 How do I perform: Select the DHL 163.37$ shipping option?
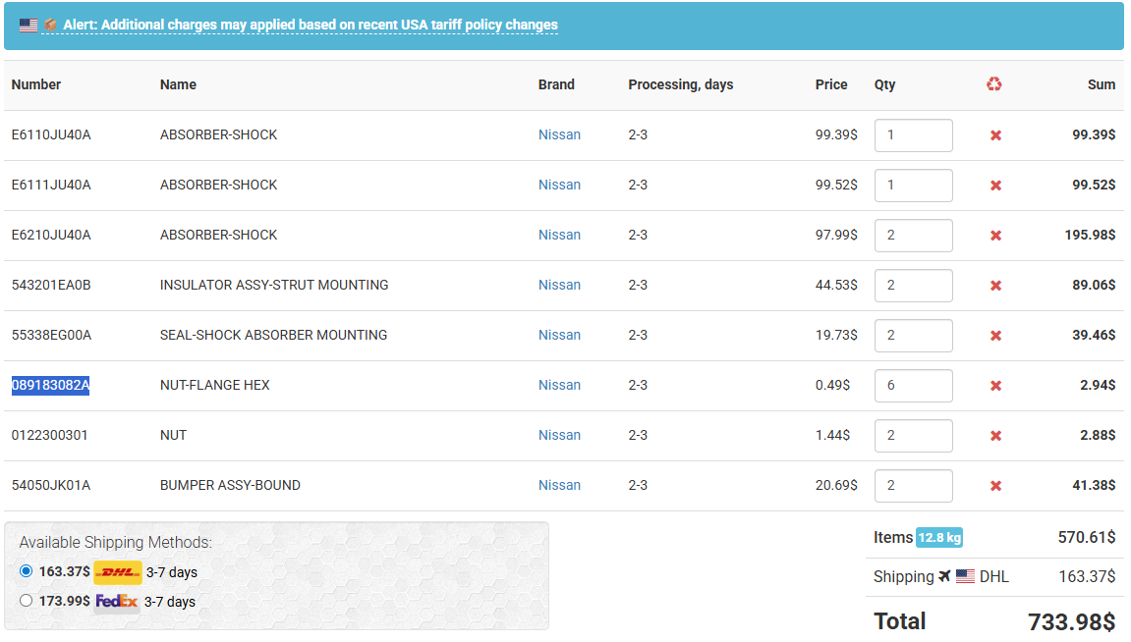pos(27,571)
